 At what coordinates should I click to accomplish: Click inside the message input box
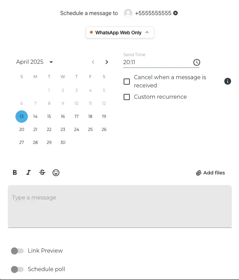[119, 206]
